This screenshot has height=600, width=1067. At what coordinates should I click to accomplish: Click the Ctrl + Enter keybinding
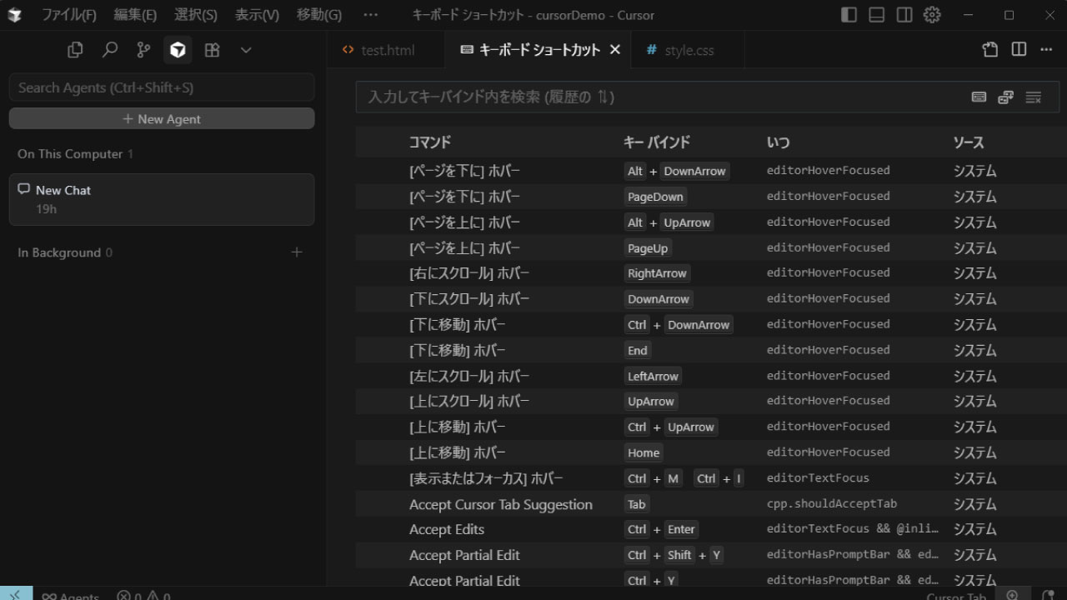pyautogui.click(x=662, y=529)
